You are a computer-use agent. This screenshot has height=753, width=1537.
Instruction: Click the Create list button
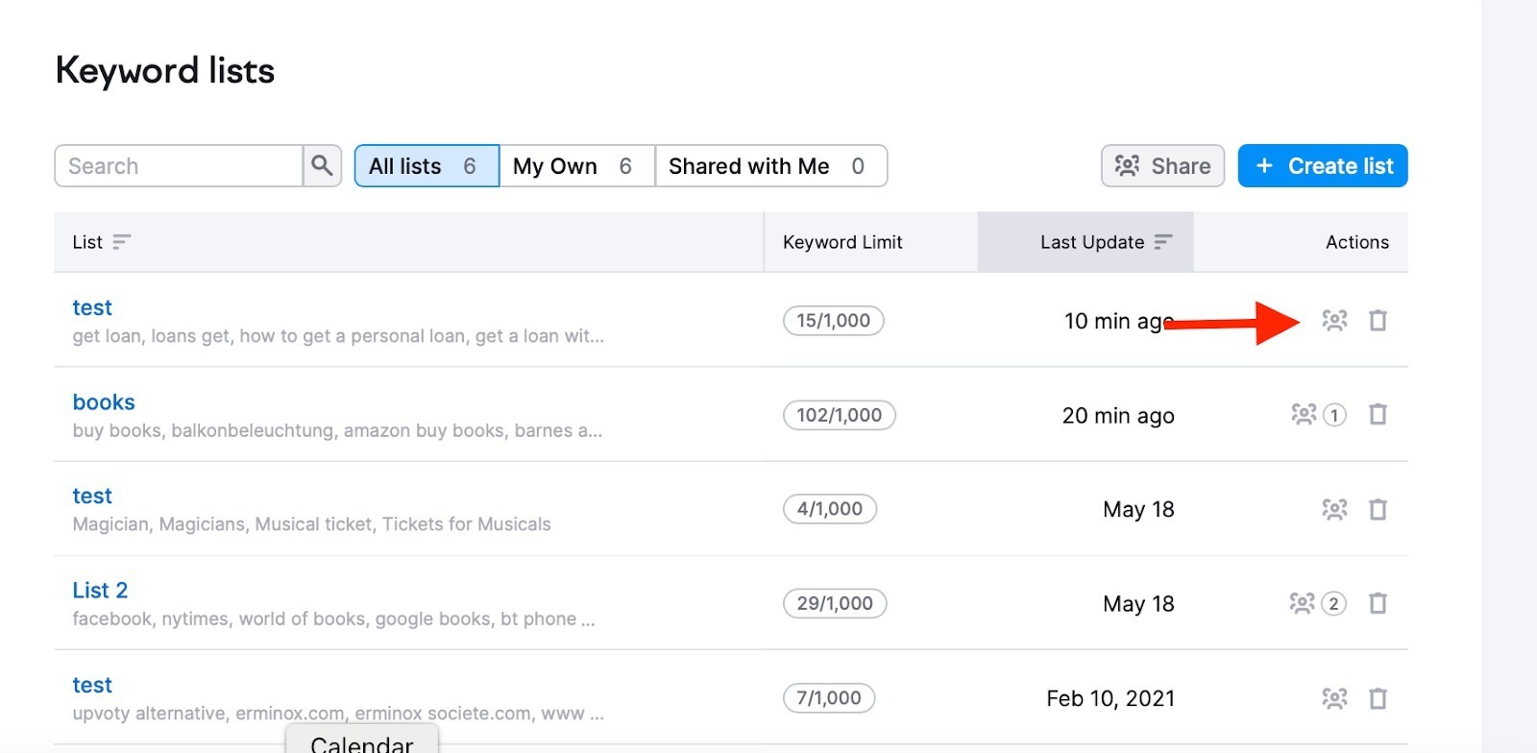tap(1322, 166)
